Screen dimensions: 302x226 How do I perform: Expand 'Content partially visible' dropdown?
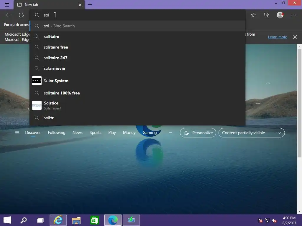click(252, 133)
